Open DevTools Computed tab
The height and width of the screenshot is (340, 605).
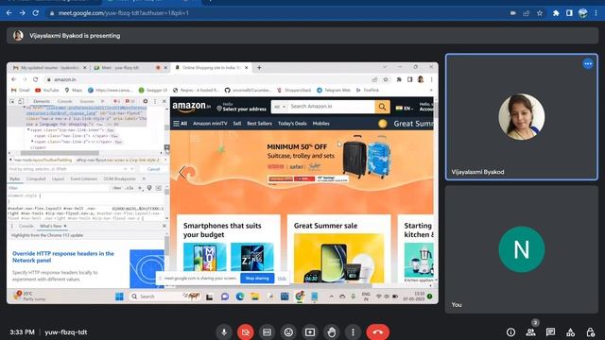tap(36, 178)
